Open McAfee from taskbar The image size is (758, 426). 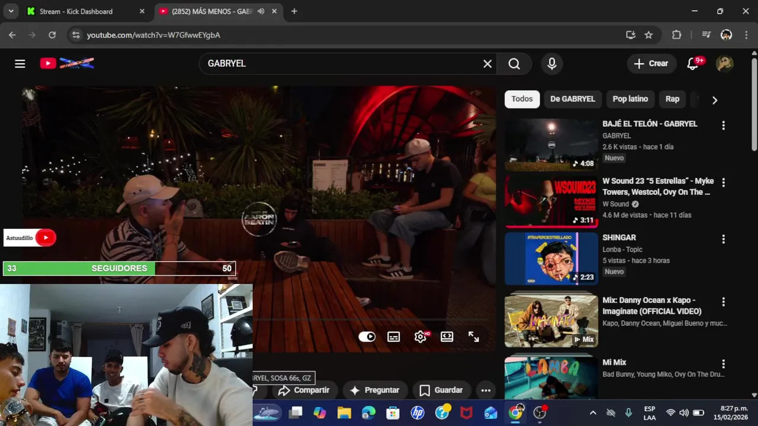click(467, 413)
